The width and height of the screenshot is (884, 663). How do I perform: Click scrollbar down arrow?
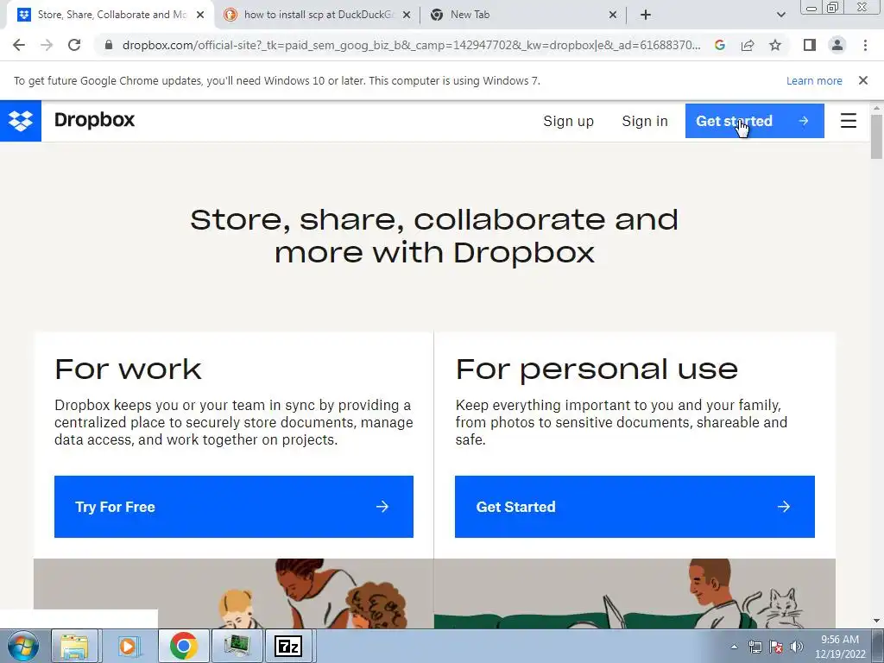tap(876, 621)
